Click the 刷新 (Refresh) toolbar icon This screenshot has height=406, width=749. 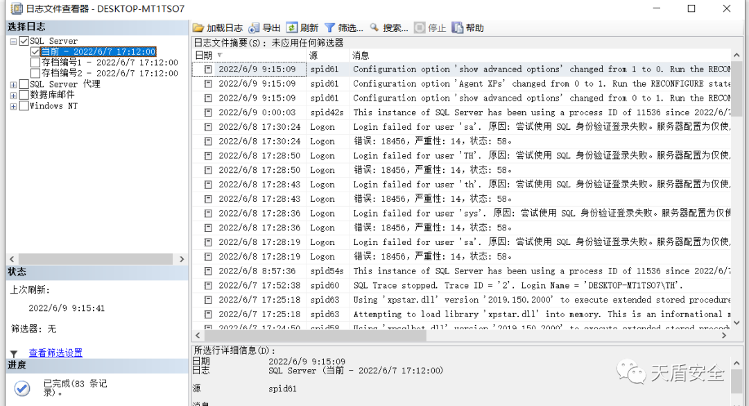[x=292, y=28]
